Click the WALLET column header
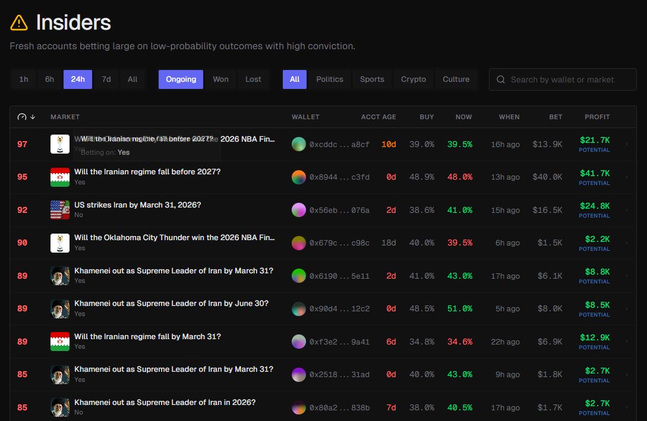The image size is (647, 421). point(305,117)
